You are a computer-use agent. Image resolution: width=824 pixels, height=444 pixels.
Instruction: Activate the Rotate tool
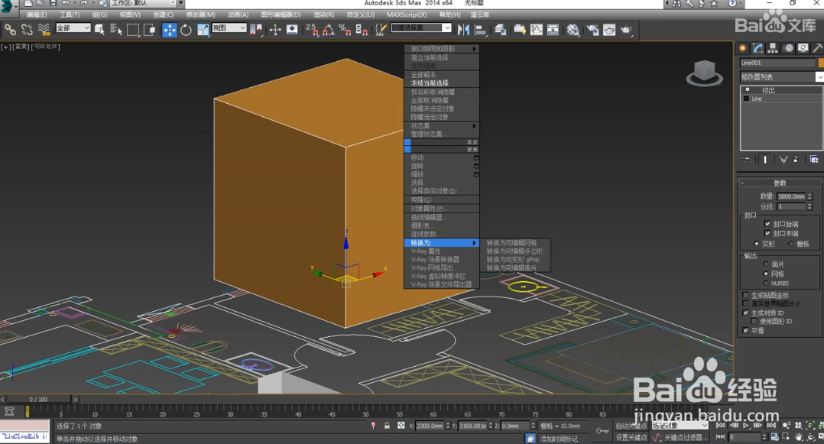point(186,30)
